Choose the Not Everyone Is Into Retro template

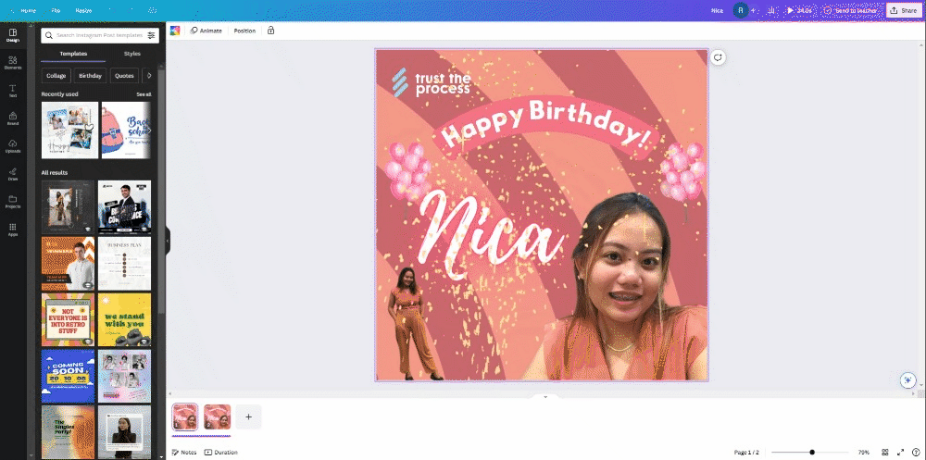coord(68,319)
